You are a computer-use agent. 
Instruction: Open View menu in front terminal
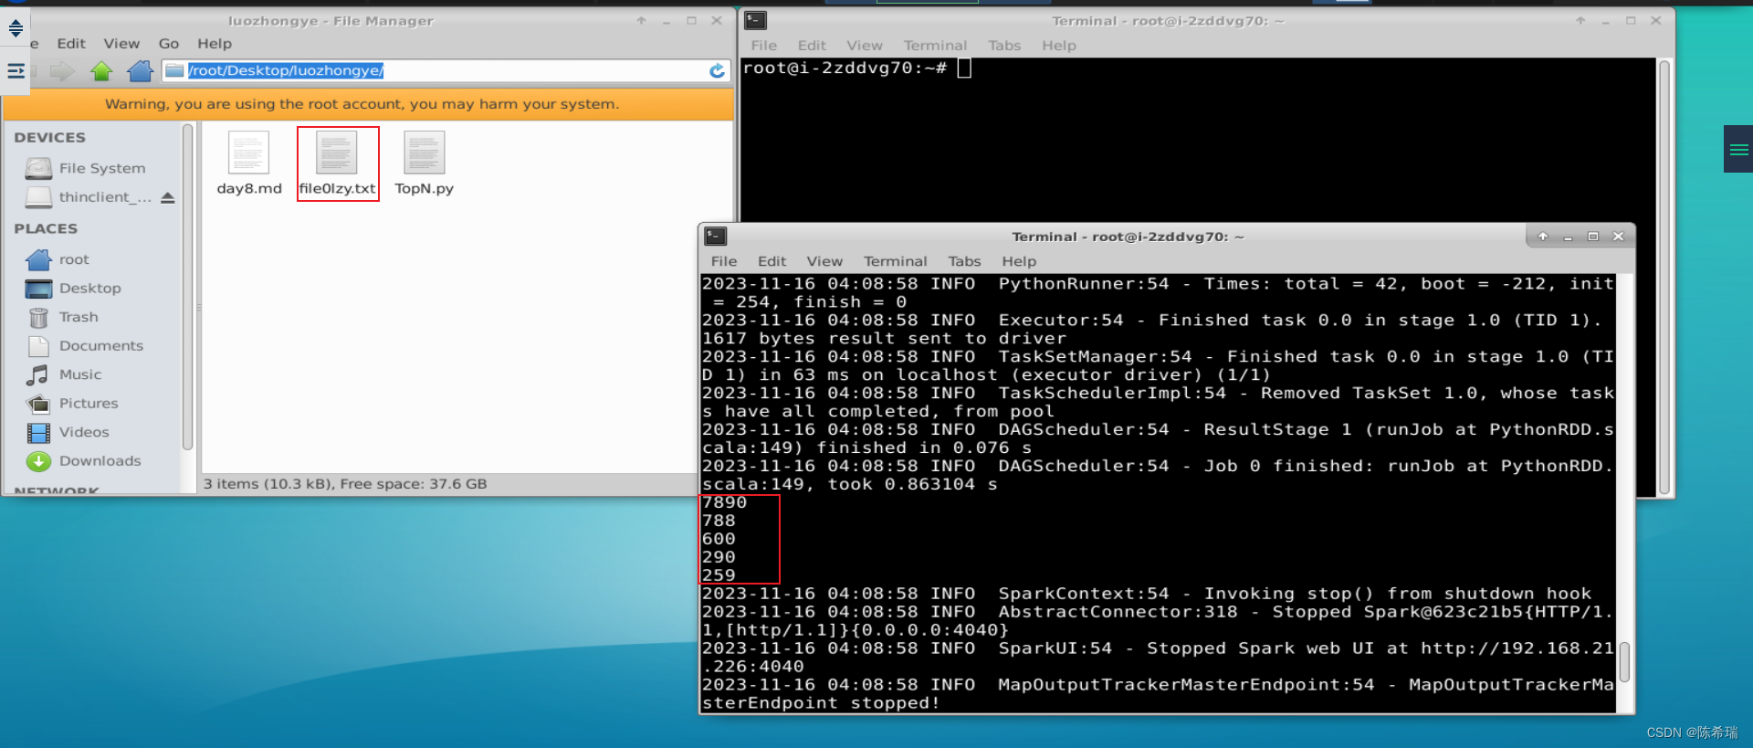pyautogui.click(x=824, y=261)
